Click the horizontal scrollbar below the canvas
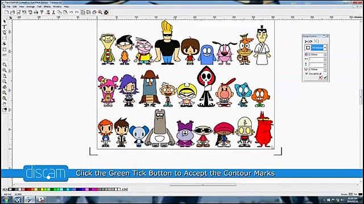Image resolution: width=364 pixels, height=204 pixels. point(202,185)
